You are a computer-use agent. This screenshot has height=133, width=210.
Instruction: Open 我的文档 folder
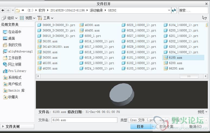12,45
